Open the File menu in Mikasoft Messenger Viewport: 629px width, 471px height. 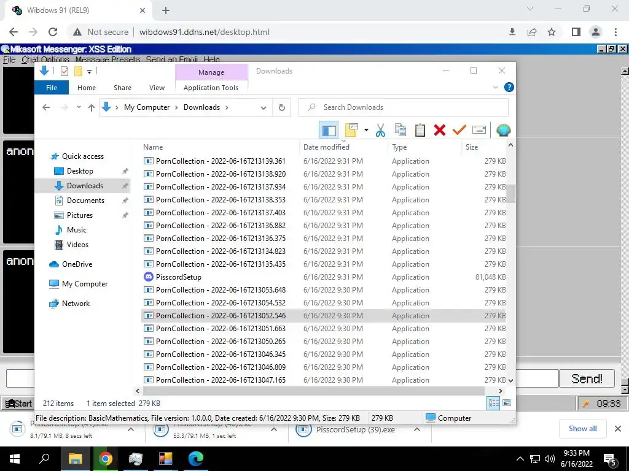[x=9, y=59]
